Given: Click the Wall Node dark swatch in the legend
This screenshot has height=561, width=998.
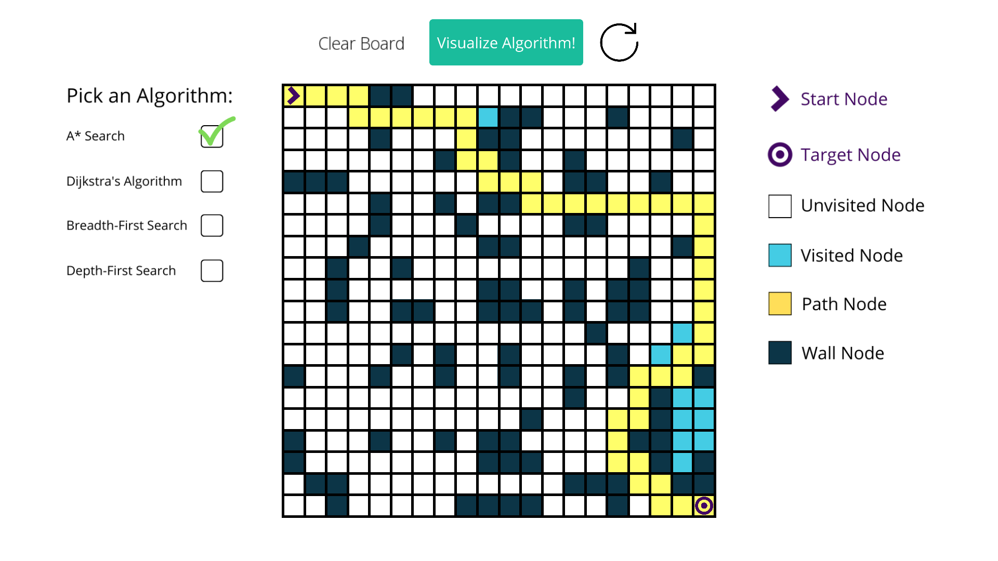Looking at the screenshot, I should 779,352.
